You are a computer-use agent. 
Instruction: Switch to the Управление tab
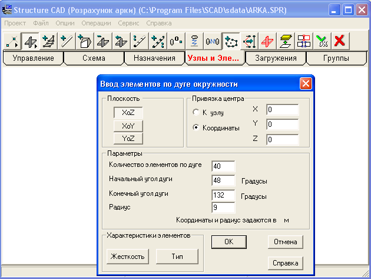(x=34, y=58)
